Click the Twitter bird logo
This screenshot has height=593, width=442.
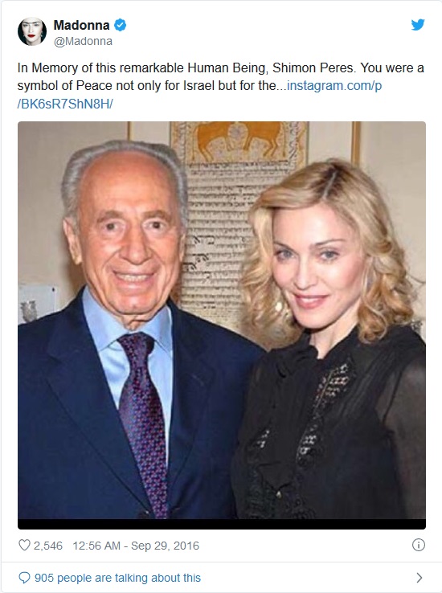click(x=418, y=25)
